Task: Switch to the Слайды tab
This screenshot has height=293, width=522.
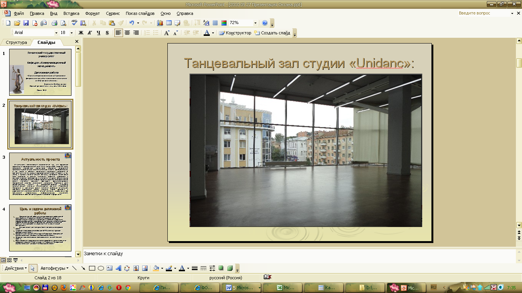Action: pyautogui.click(x=46, y=42)
